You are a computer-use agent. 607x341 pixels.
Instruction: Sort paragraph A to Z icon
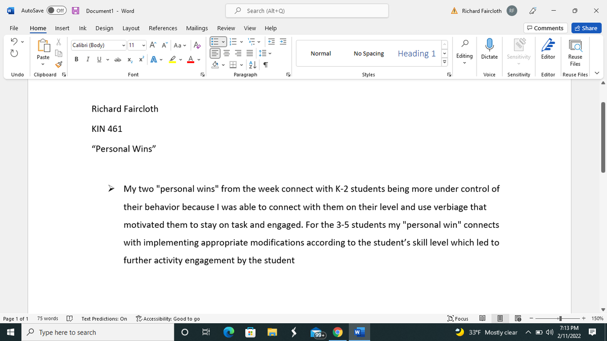(x=254, y=64)
